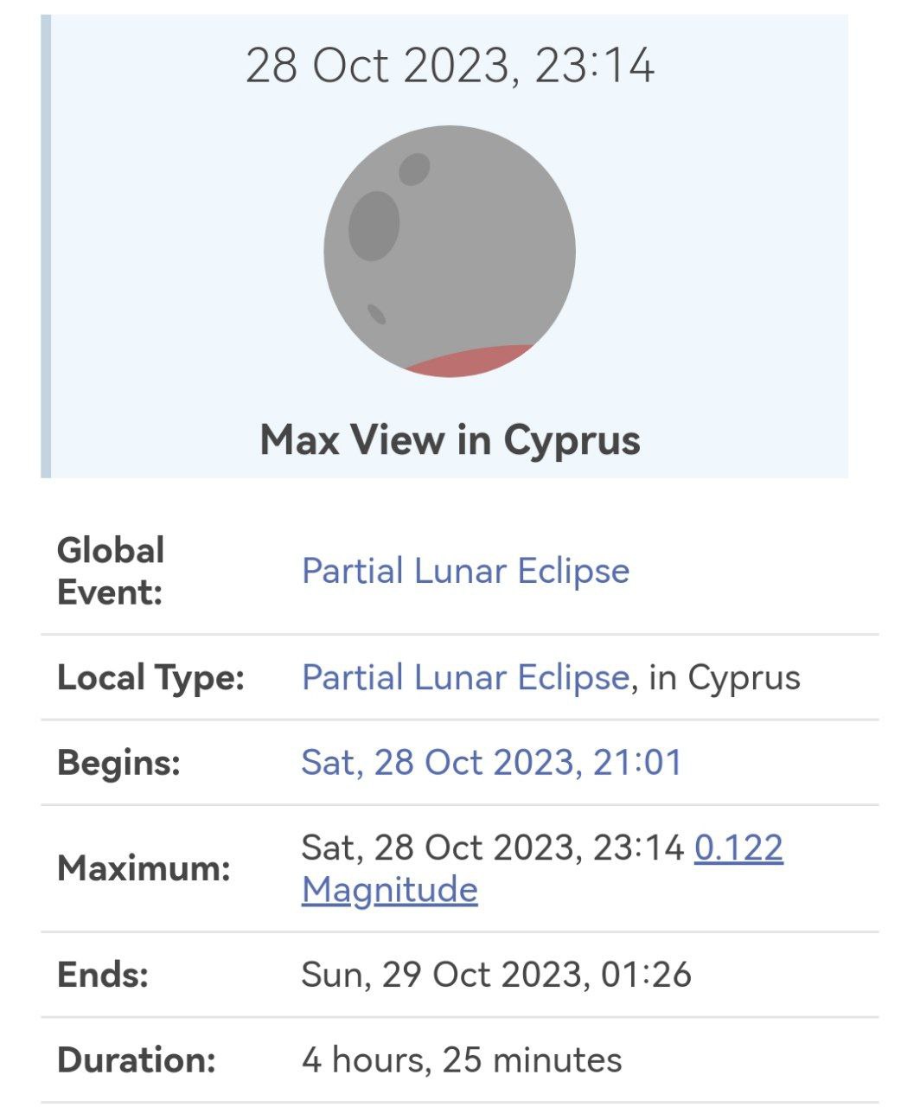Click the 28 Oct 2023, 23:14 heading

tap(450, 66)
